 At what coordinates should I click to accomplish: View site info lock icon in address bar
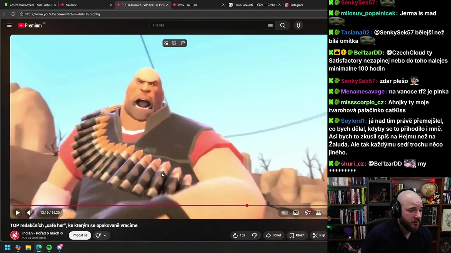(x=21, y=14)
